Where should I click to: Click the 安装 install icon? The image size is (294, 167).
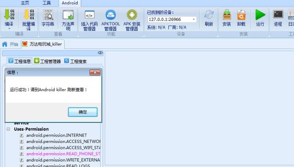(x=227, y=15)
